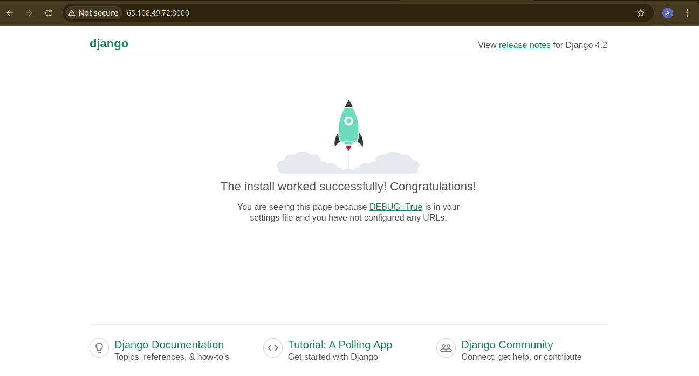
Task: Focus the address bar showing 65.108.49.72:8000
Action: (x=358, y=13)
